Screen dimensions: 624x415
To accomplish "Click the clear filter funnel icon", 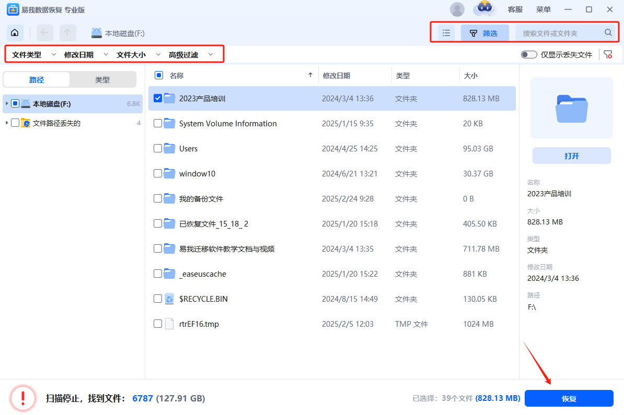I will [x=607, y=55].
